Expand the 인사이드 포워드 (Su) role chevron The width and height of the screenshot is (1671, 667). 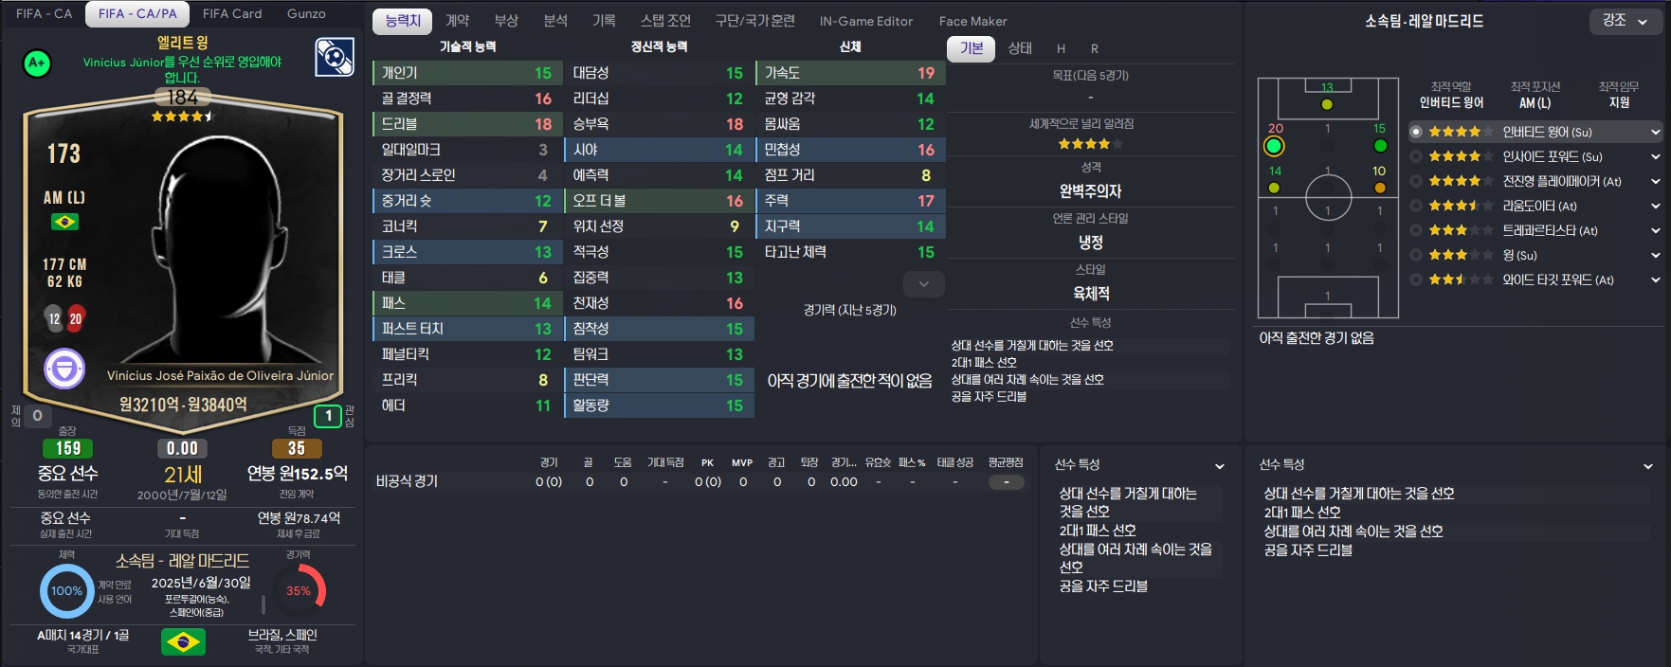click(x=1656, y=157)
